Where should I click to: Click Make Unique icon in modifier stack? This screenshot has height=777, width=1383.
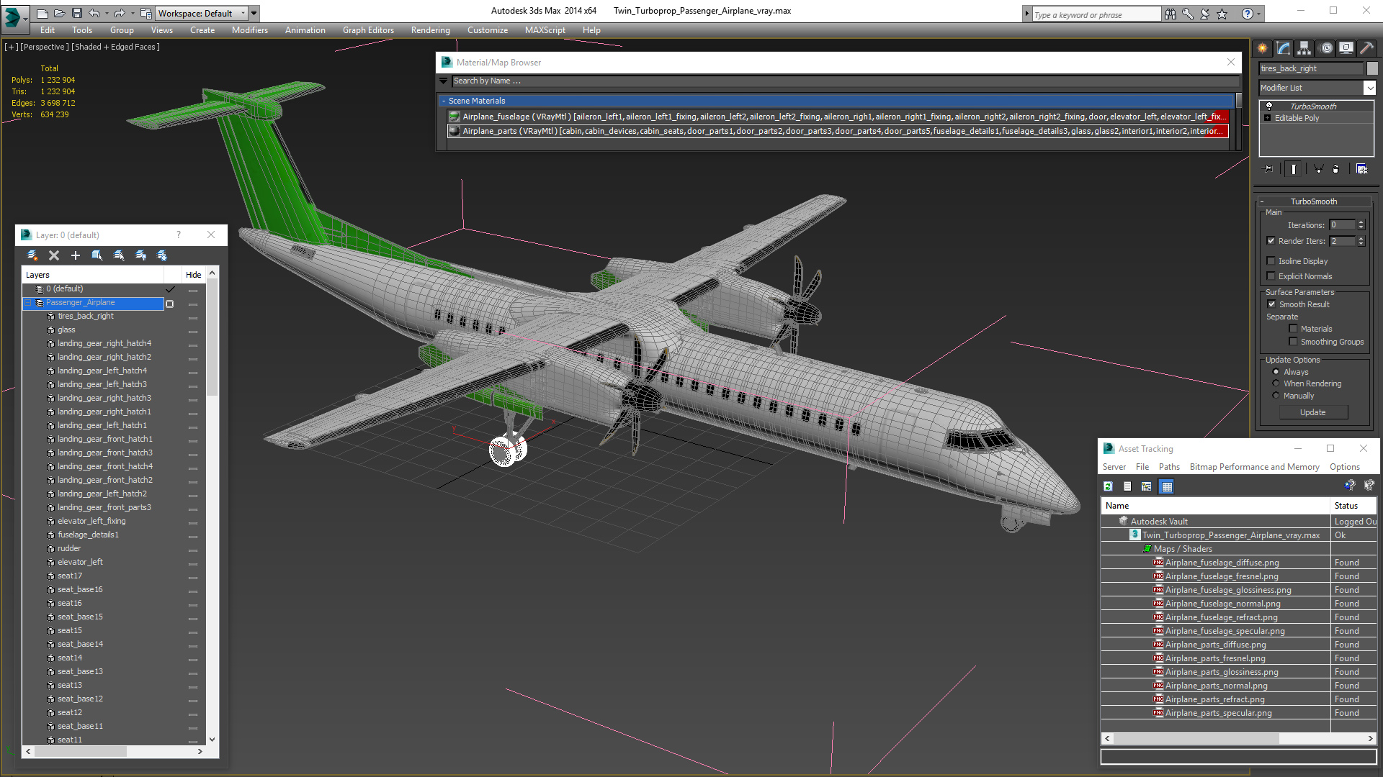tap(1317, 169)
